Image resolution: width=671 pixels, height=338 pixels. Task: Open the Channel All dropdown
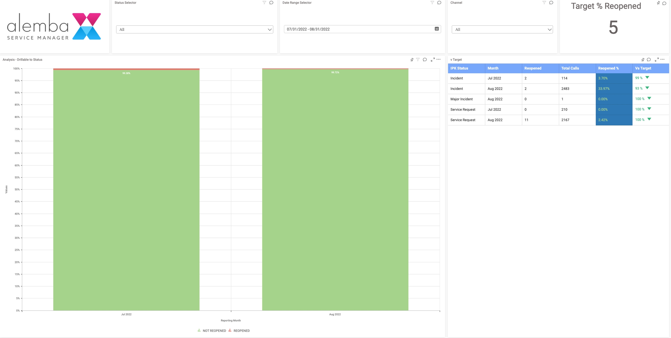[502, 29]
